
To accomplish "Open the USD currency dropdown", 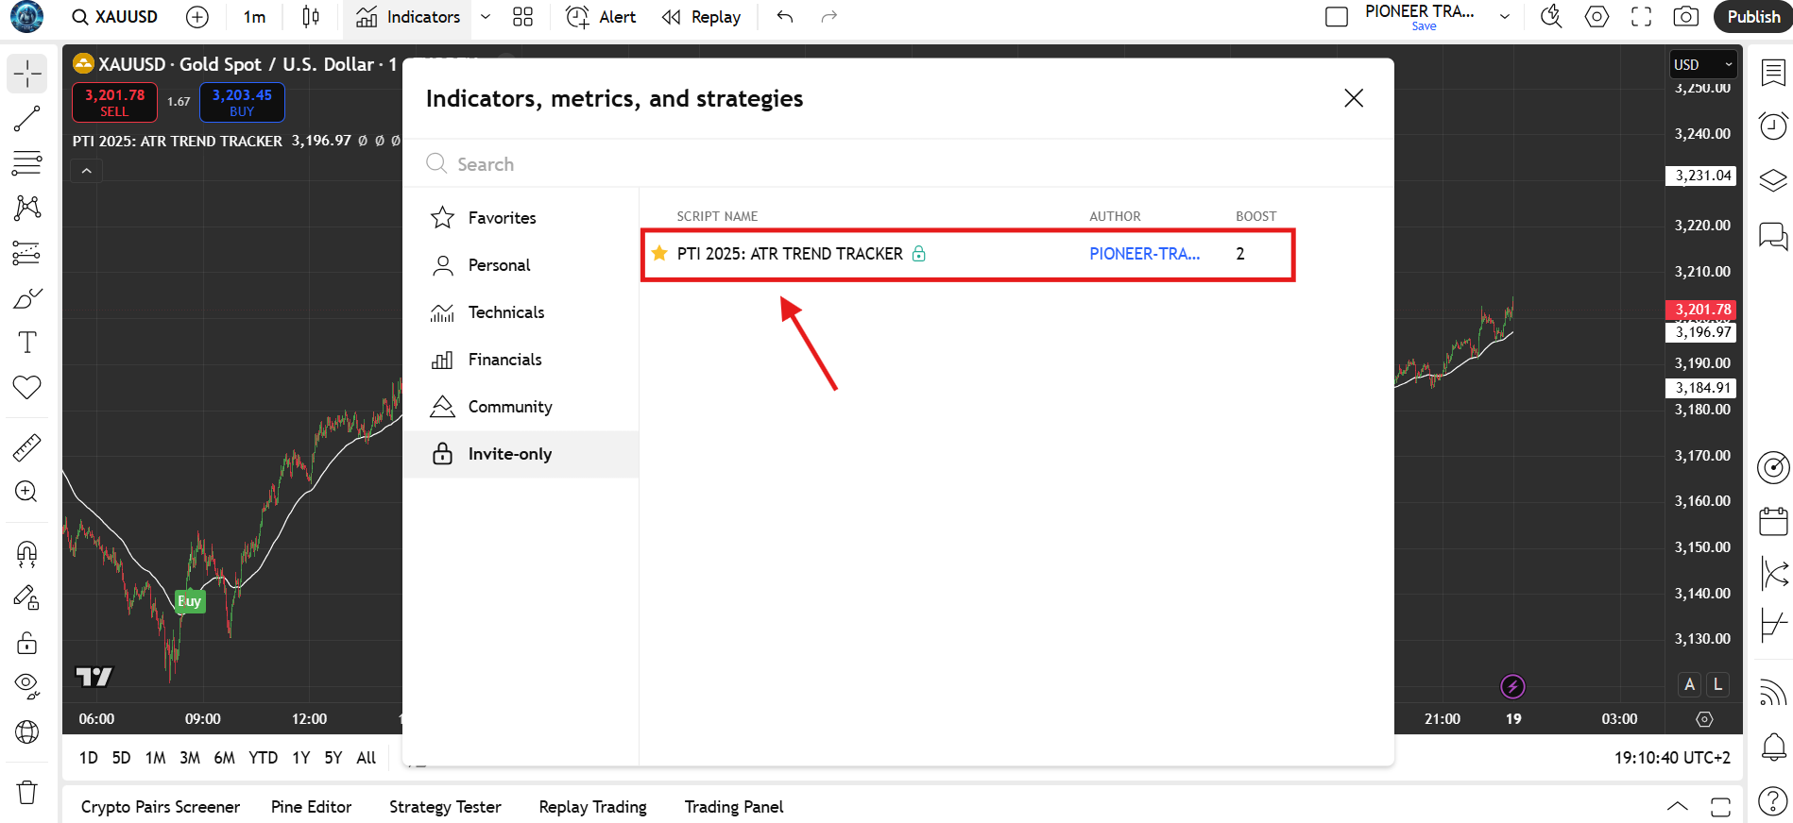I will (x=1703, y=64).
